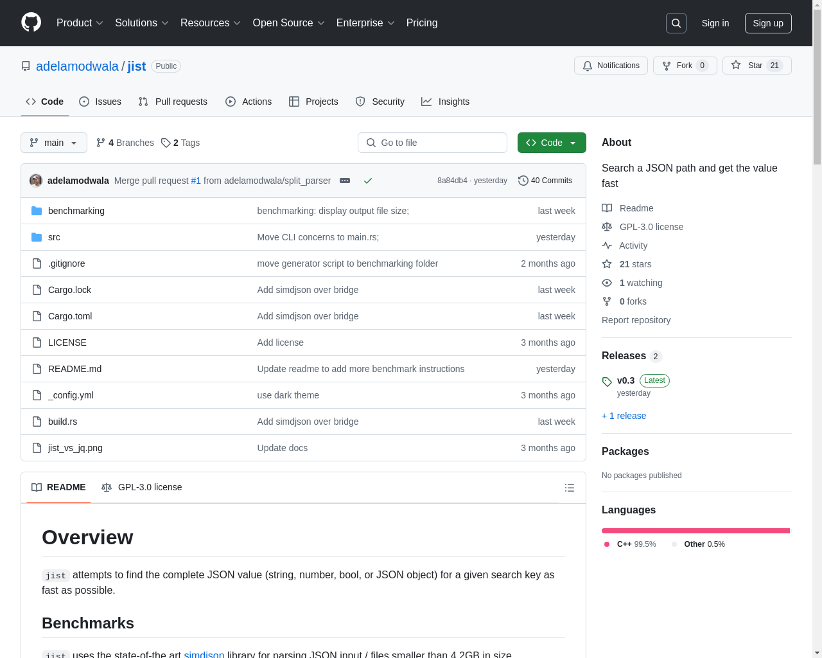Open the Product menu
The image size is (822, 658).
(x=80, y=23)
